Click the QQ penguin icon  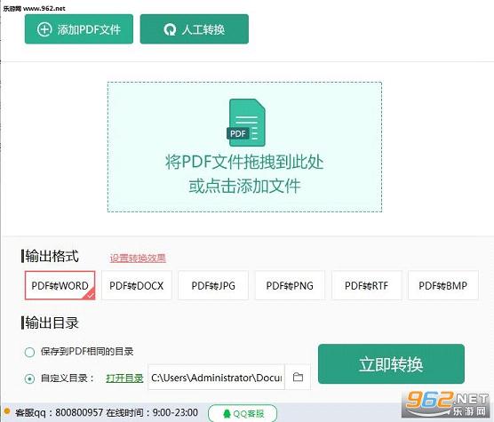(x=227, y=413)
